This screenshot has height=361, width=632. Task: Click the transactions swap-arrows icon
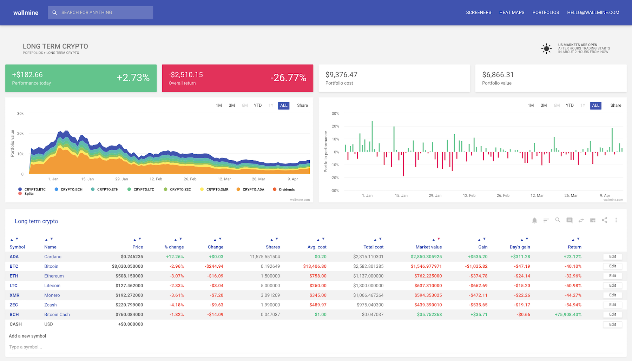point(581,220)
